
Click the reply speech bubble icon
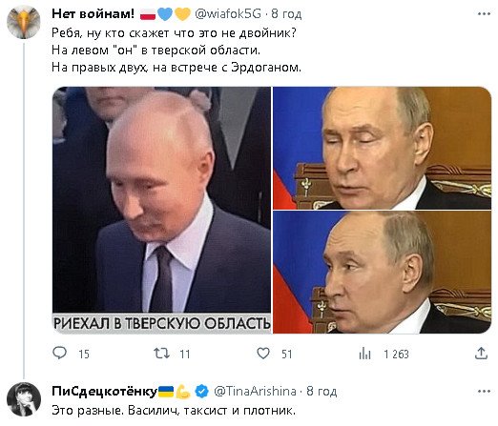pos(59,354)
